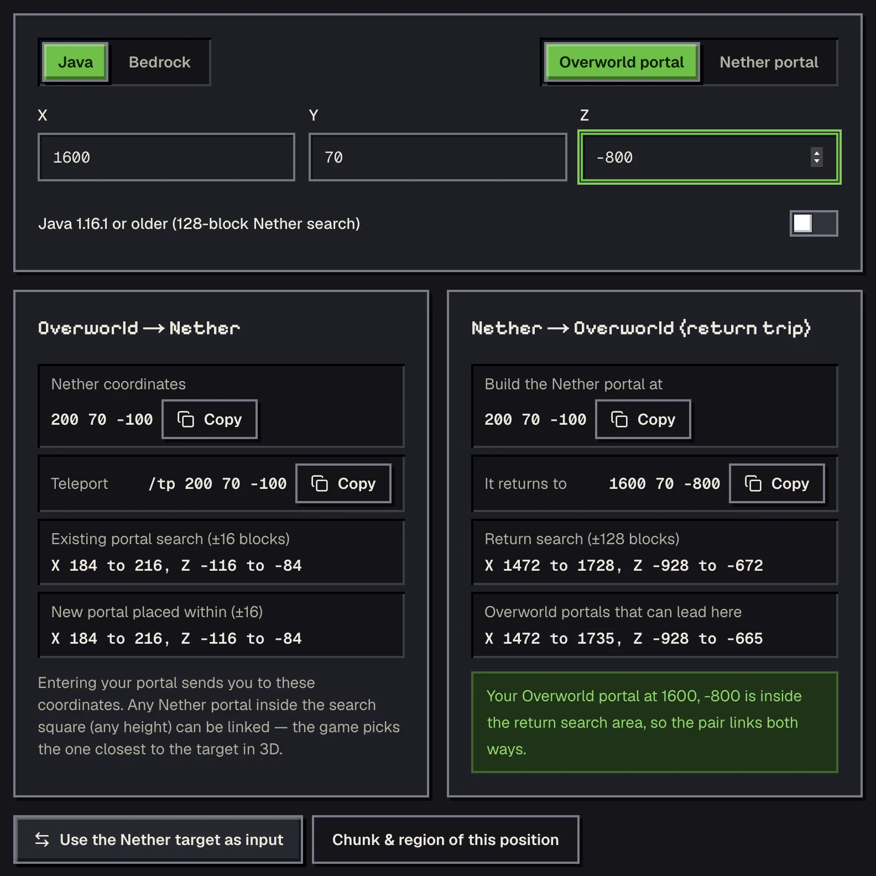Click the Java 1.16.1 or older label text
Viewport: 876px width, 876px height.
tap(199, 223)
